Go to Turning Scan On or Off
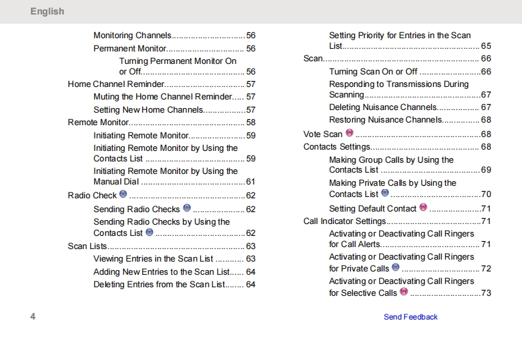 point(373,72)
